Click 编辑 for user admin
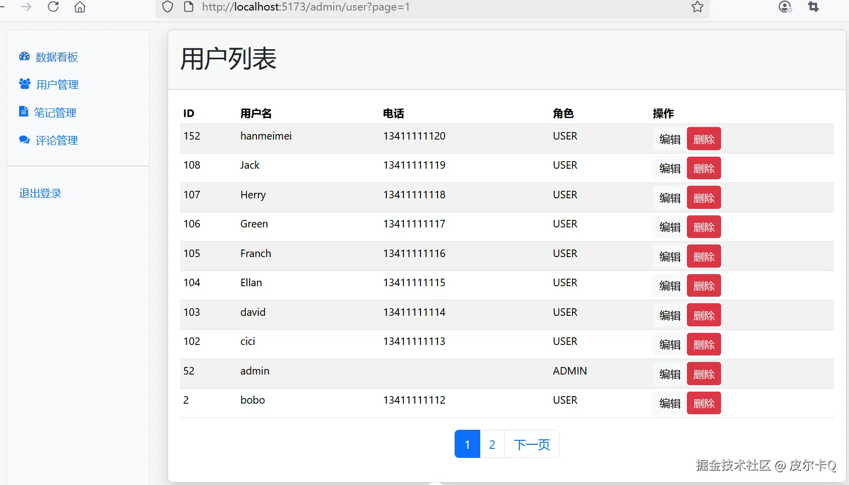Image resolution: width=849 pixels, height=485 pixels. coord(669,374)
